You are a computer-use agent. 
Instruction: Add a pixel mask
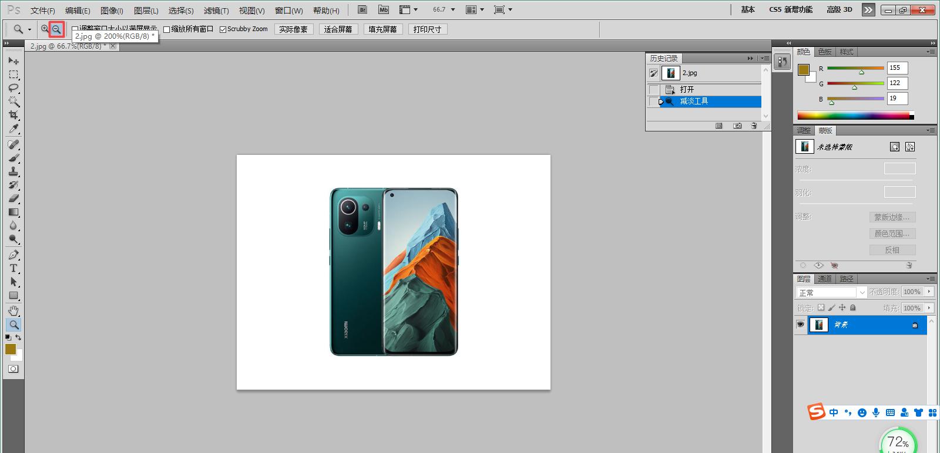tap(895, 147)
